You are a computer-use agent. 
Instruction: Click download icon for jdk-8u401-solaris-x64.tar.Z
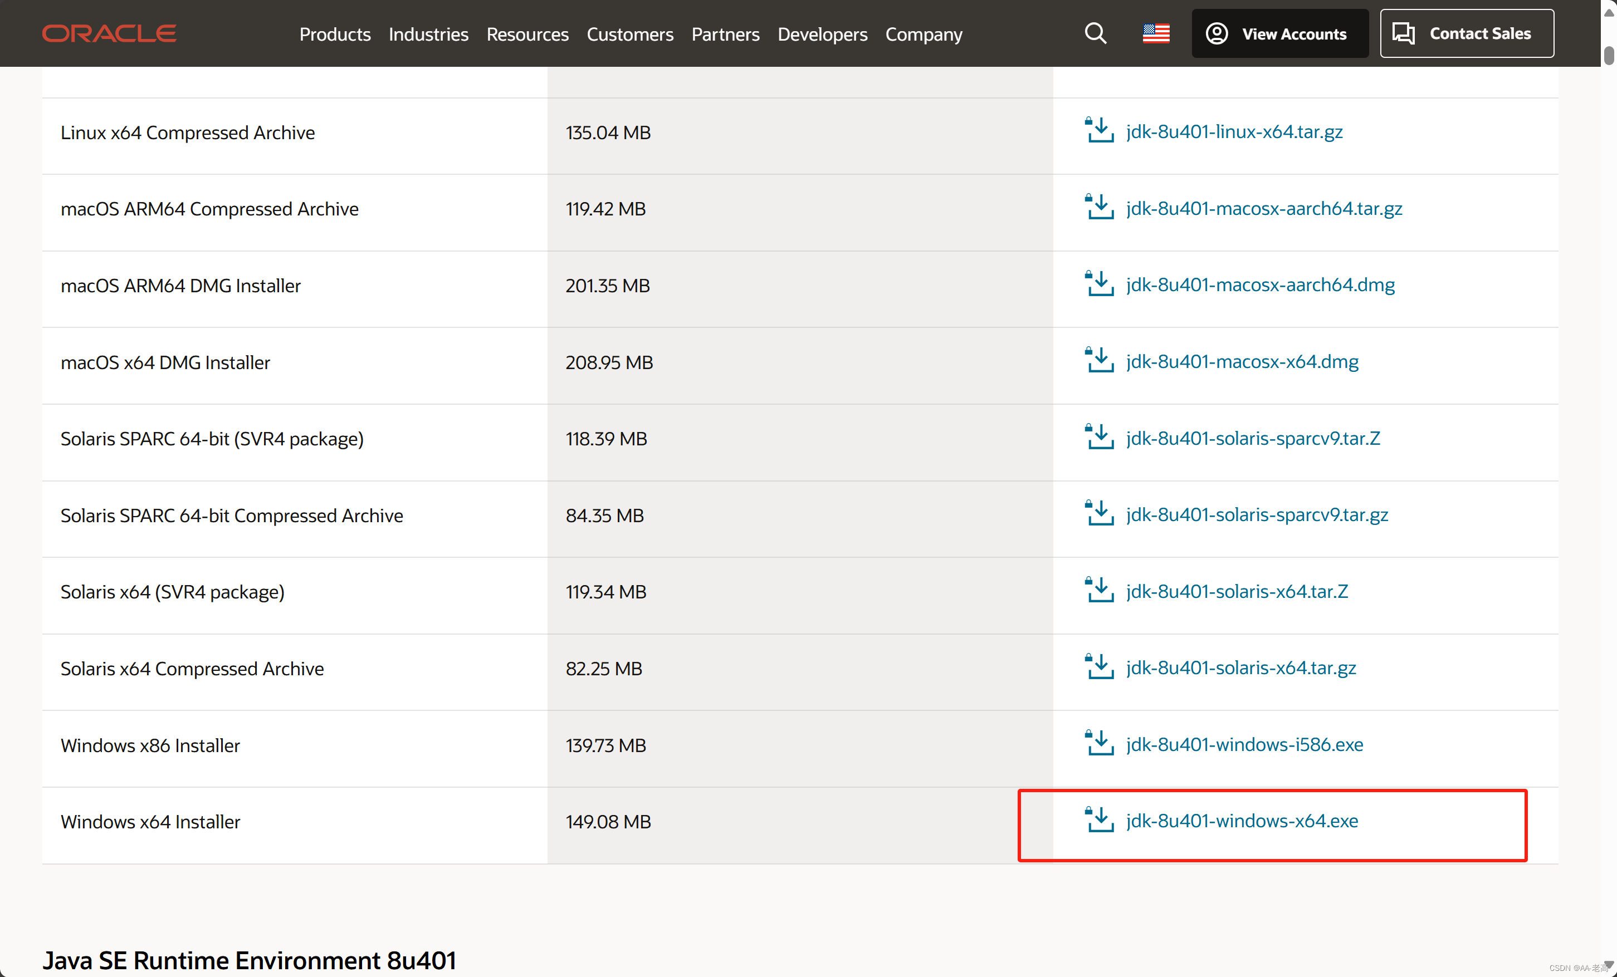(1099, 590)
